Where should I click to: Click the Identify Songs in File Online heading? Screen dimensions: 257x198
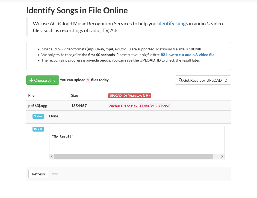(x=77, y=11)
